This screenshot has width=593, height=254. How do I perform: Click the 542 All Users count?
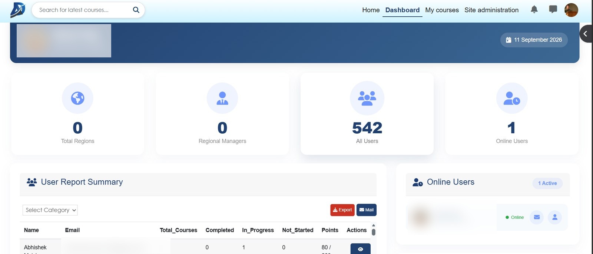pos(367,128)
